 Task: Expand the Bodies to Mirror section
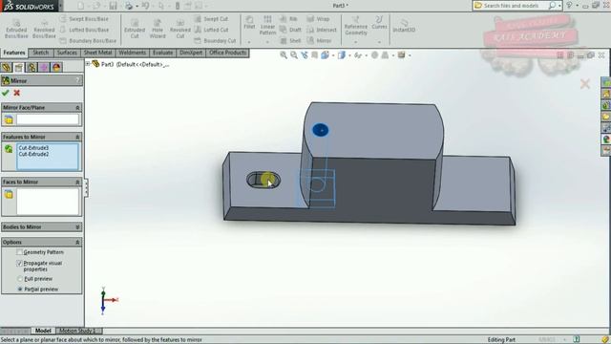pyautogui.click(x=77, y=227)
